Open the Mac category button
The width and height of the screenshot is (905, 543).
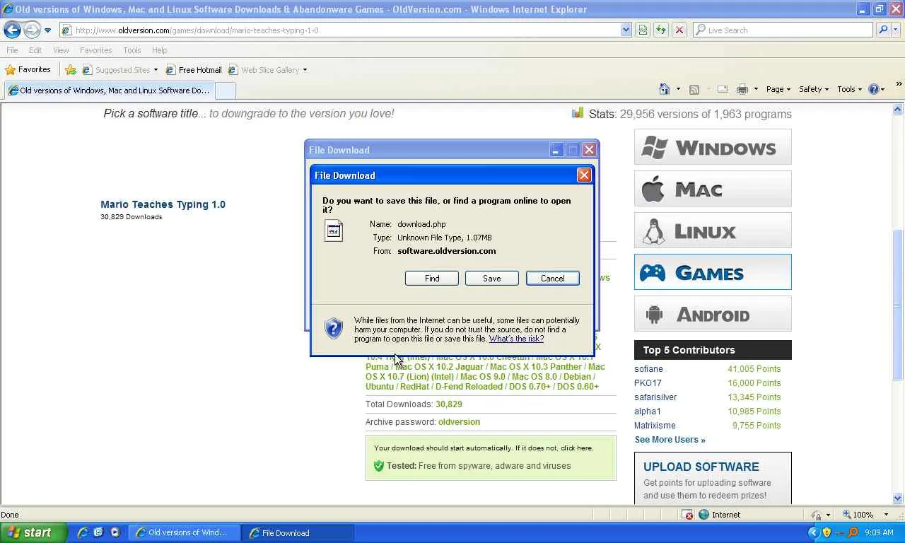point(713,189)
